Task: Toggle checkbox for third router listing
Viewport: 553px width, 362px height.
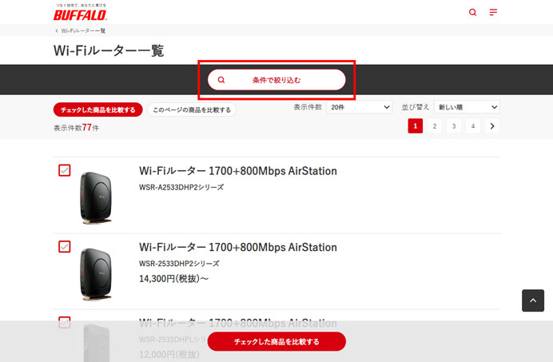Action: coord(65,323)
